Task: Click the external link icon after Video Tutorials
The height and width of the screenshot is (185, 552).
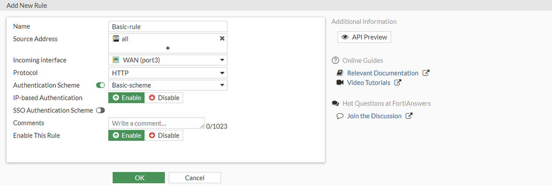Action: point(398,83)
